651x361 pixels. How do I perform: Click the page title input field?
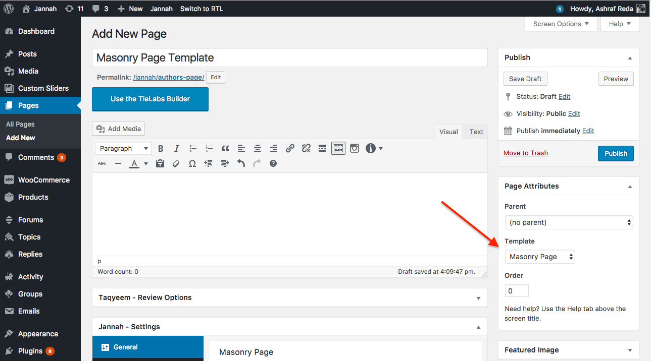tap(290, 57)
